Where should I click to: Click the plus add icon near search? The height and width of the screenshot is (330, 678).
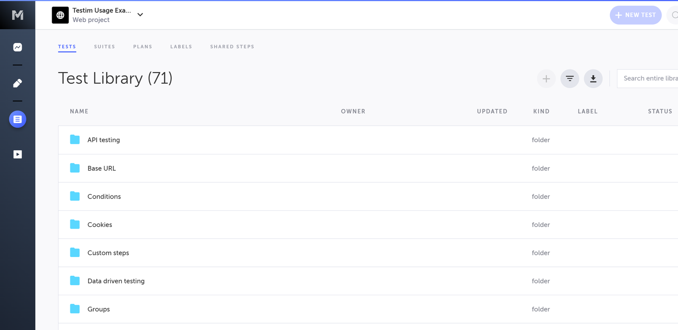546,79
